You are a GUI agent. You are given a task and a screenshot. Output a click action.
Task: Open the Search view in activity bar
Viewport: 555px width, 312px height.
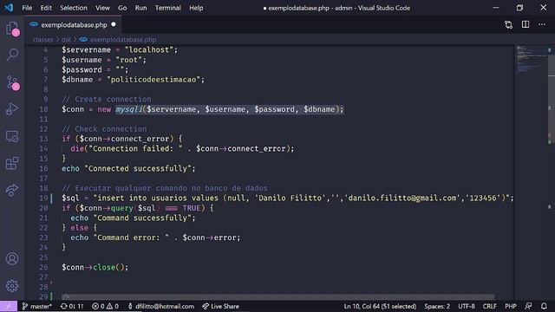[x=12, y=55]
